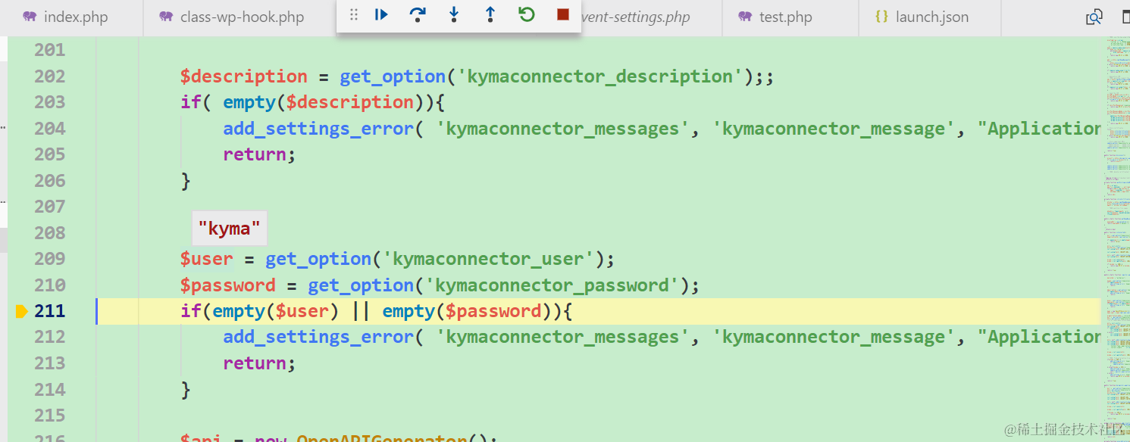Click line number 203 in the gutter
This screenshot has width=1130, height=442.
pos(50,102)
